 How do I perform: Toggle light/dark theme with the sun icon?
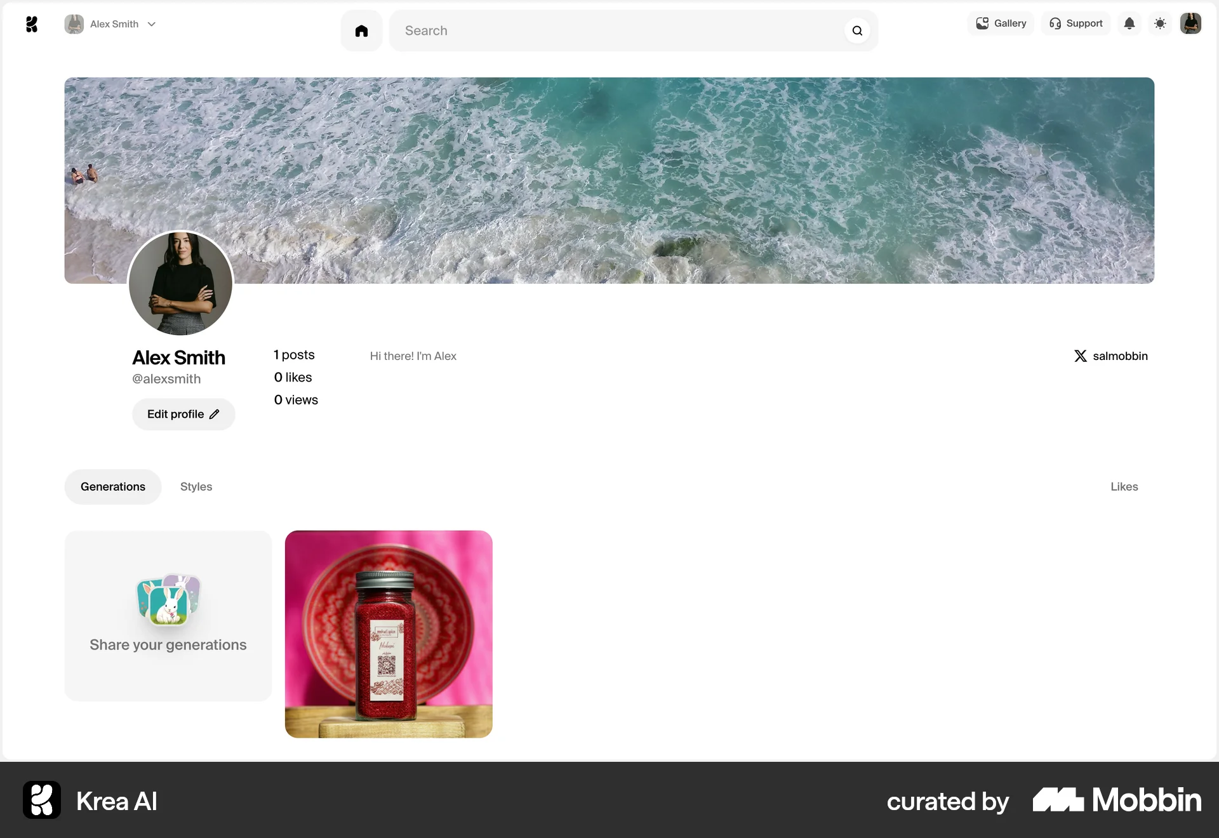[1160, 23]
